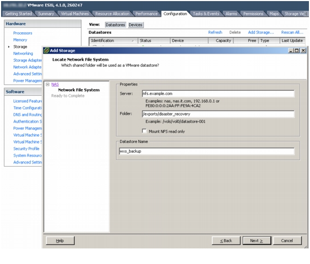Refresh the datastores list
This screenshot has height=264, width=310.
(215, 32)
